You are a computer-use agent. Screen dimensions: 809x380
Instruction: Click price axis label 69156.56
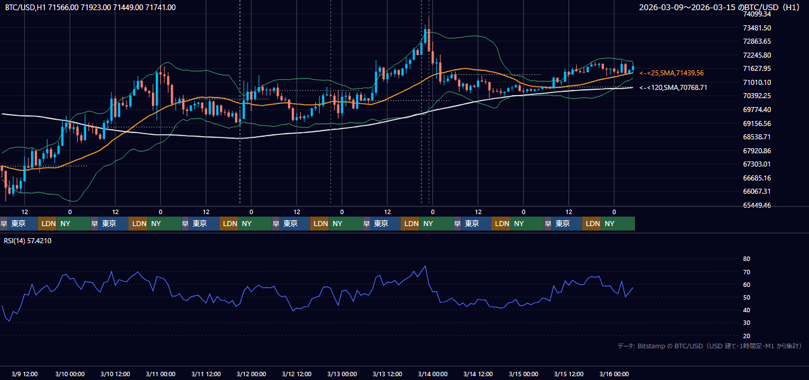757,123
